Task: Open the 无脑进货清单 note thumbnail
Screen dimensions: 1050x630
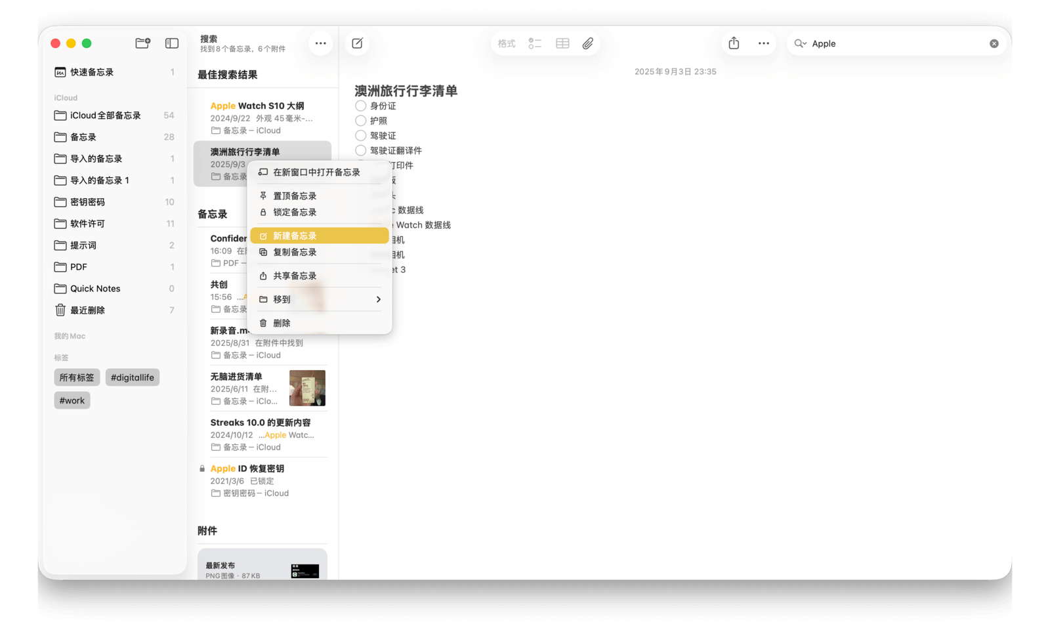Action: 307,388
